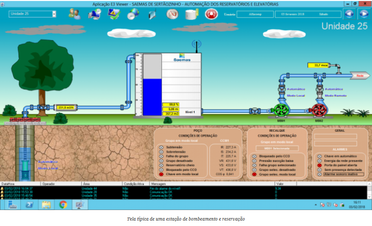The image size is (372, 226).
Task: Open Google Chrome from the taskbar
Action: point(63,205)
